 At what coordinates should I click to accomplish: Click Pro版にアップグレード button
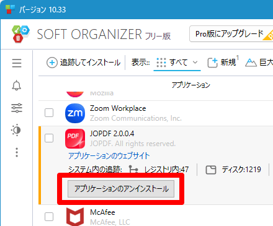point(231,34)
